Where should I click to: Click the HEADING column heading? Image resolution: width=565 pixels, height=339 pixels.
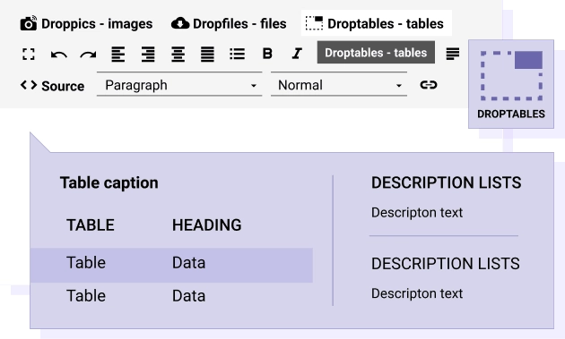tap(207, 225)
